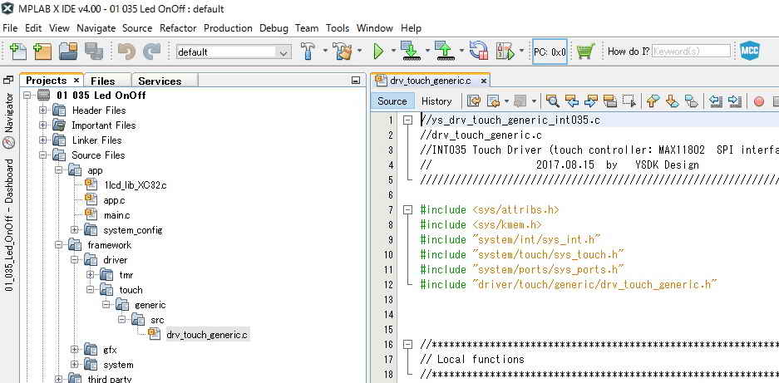Start macro recording with red circle icon
779x383 pixels.
(x=758, y=101)
